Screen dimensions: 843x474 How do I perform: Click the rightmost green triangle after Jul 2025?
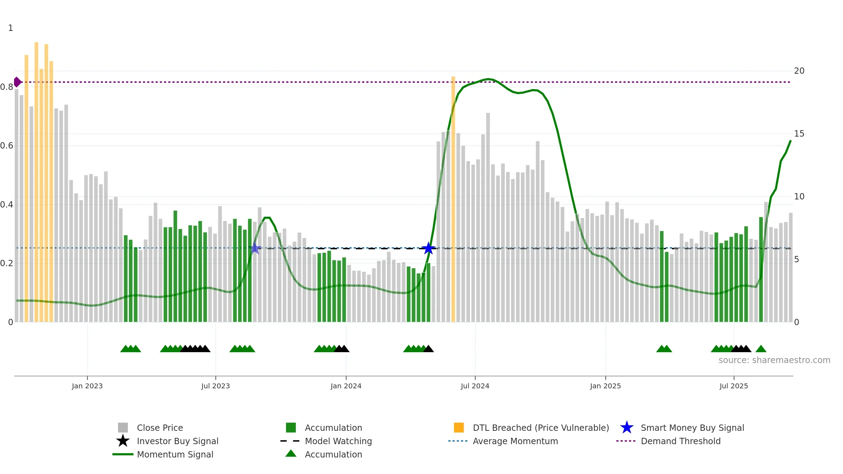(x=761, y=349)
